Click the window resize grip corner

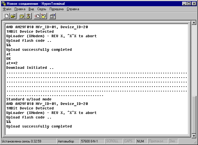point(195,142)
